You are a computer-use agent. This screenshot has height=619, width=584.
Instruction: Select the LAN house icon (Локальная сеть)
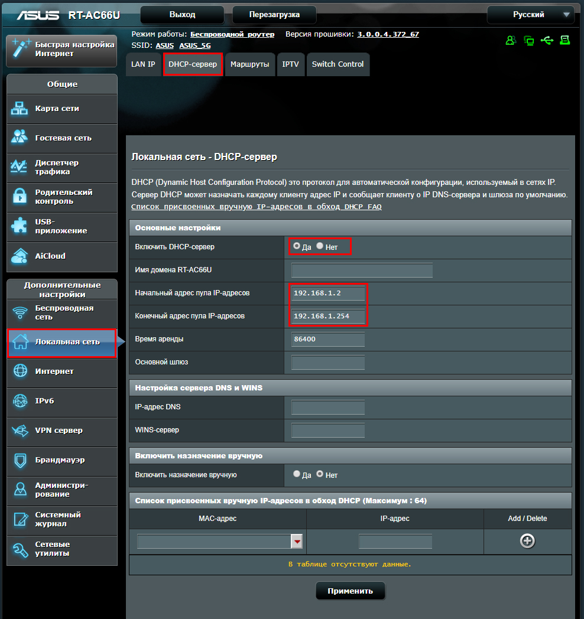pyautogui.click(x=21, y=341)
